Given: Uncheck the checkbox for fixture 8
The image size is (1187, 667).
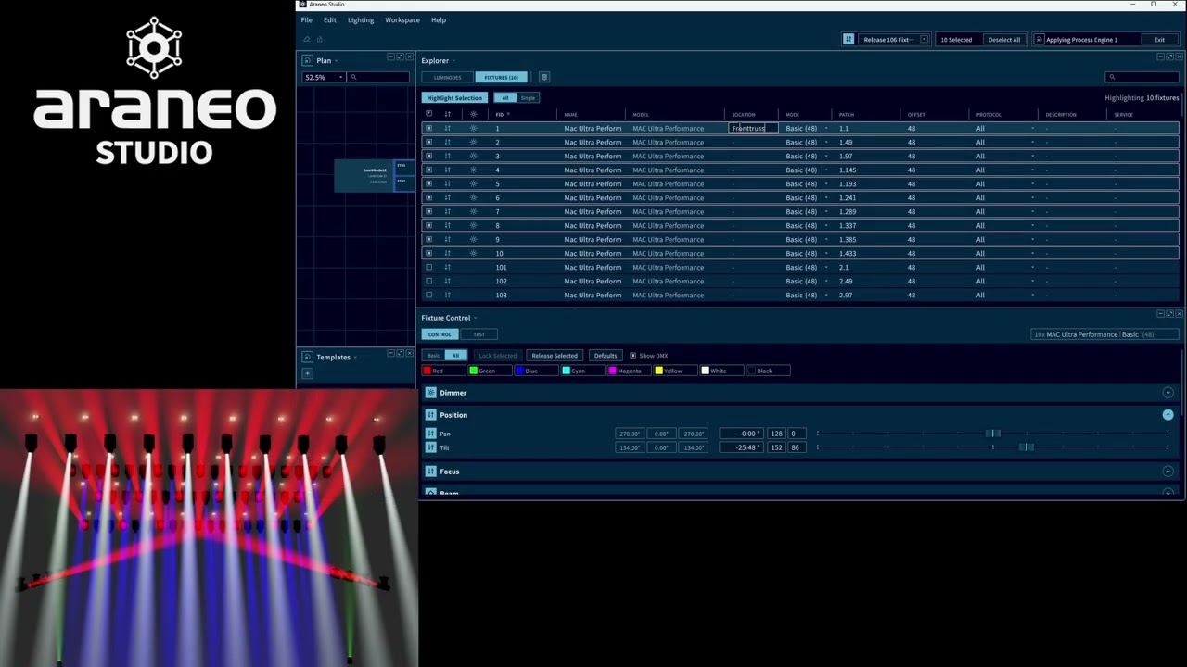Looking at the screenshot, I should click(x=428, y=226).
